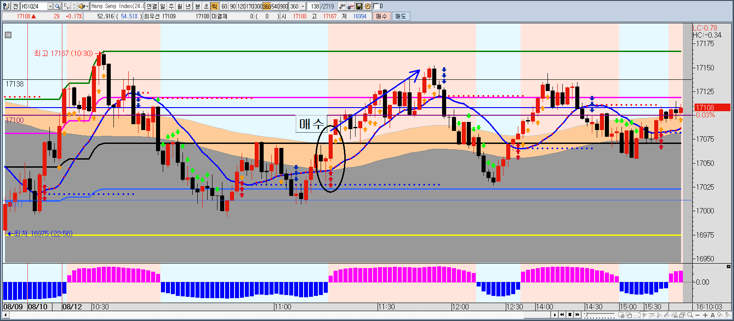The height and width of the screenshot is (321, 734).
Task: Click the playback speed slider at bottom
Action: coord(599,315)
